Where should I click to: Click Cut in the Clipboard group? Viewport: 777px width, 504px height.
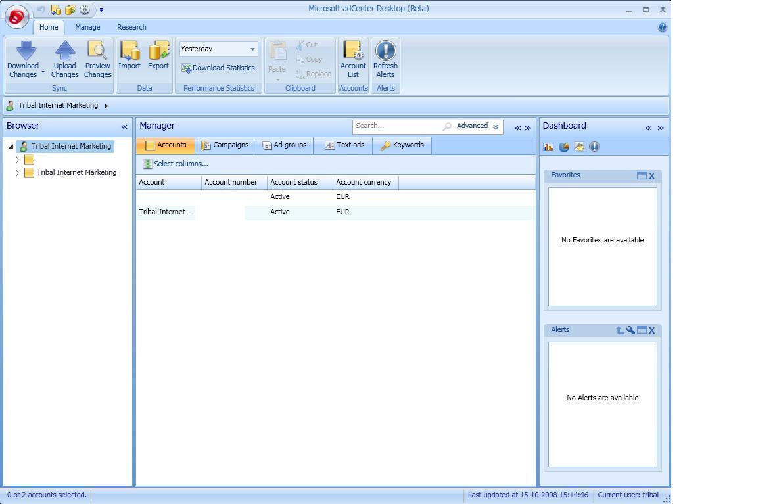307,45
